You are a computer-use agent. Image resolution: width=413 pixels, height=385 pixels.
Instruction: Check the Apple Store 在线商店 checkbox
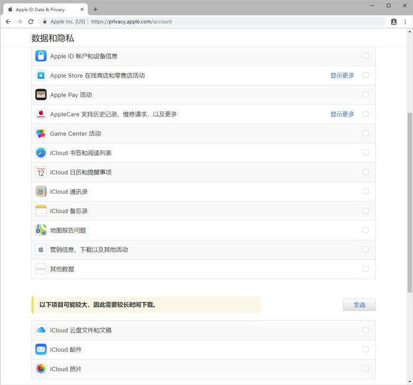coord(366,75)
